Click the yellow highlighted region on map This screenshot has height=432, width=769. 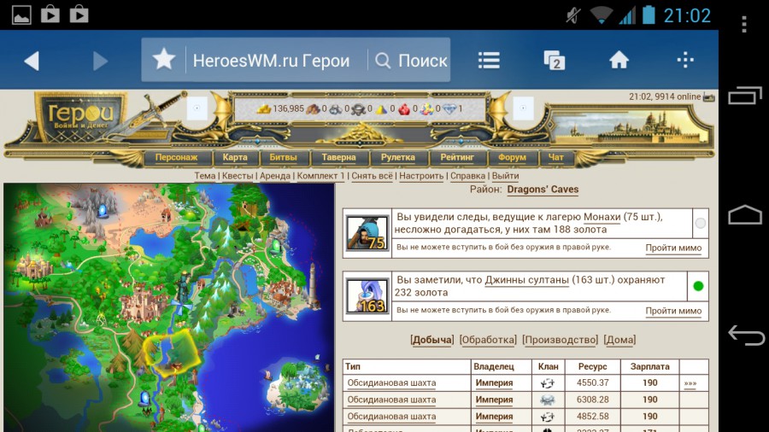click(x=172, y=352)
